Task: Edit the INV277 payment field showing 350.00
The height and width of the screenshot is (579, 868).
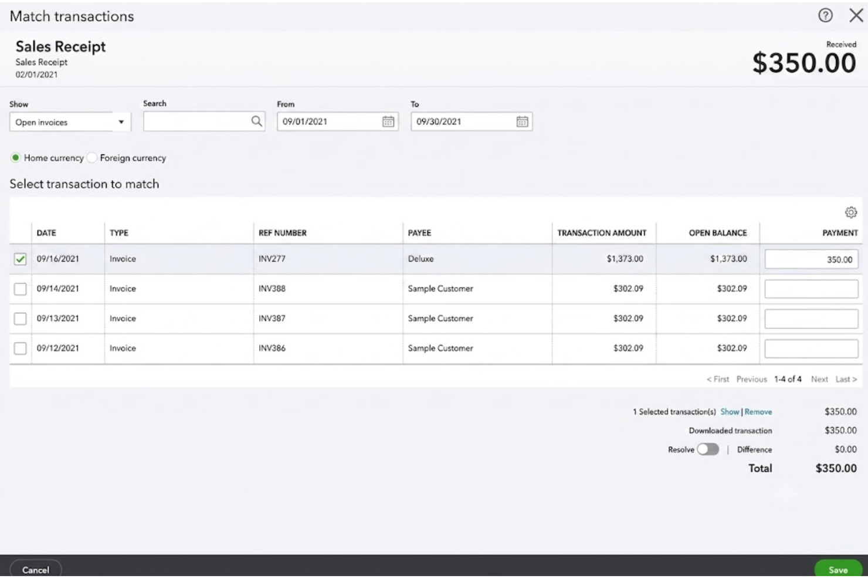Action: click(x=811, y=259)
